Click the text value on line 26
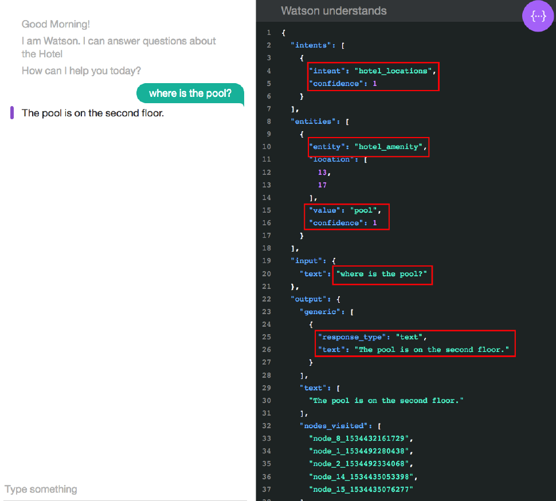Viewport: 556px width, 501px height. (432, 350)
